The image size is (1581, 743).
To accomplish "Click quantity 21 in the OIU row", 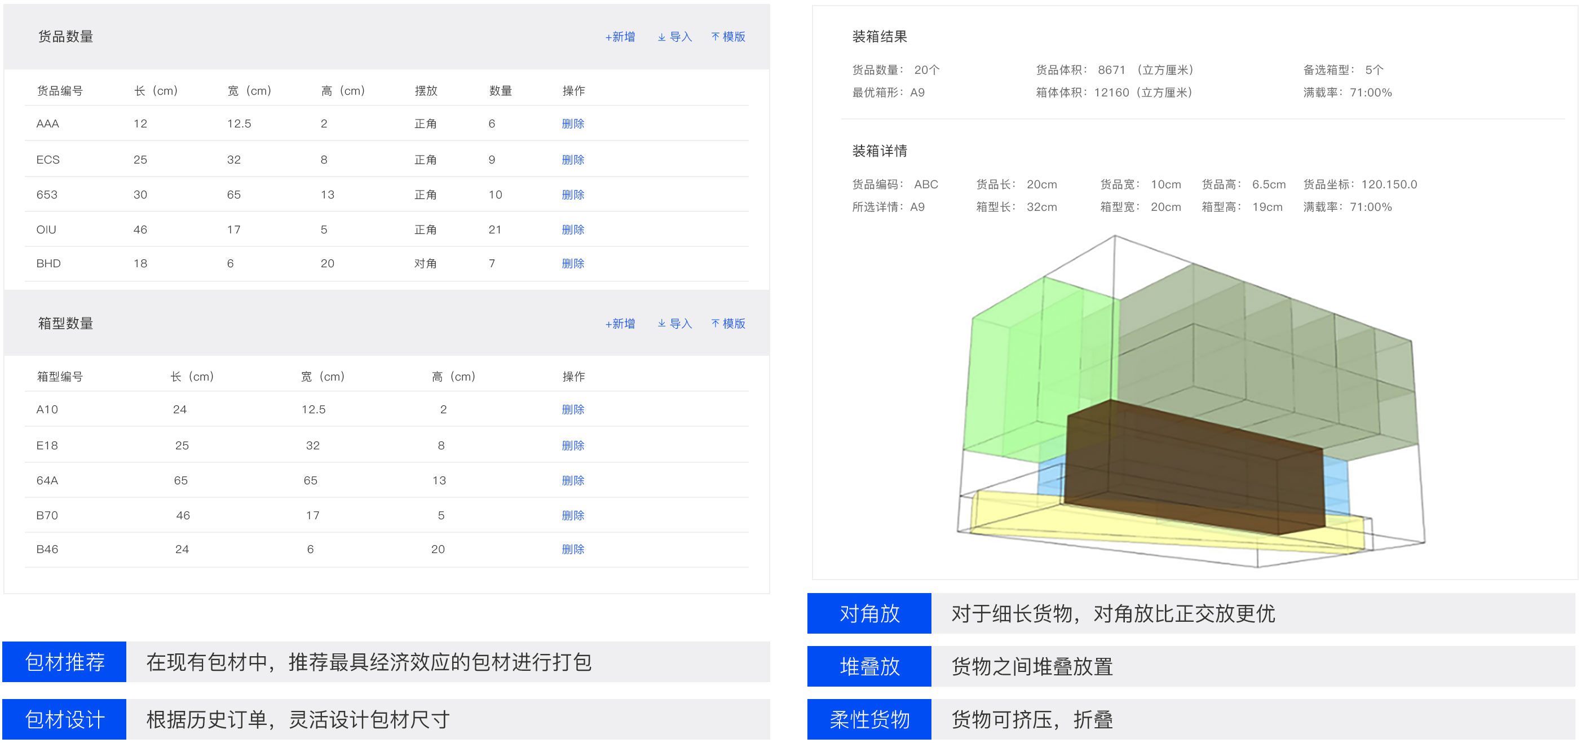I will 494,229.
